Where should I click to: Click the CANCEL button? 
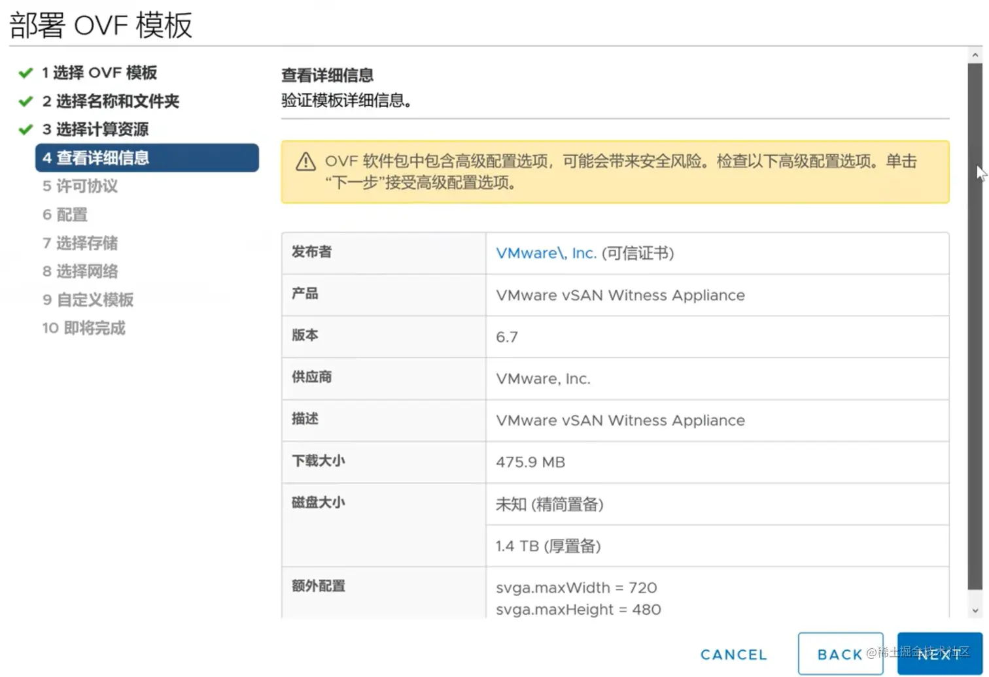(733, 654)
